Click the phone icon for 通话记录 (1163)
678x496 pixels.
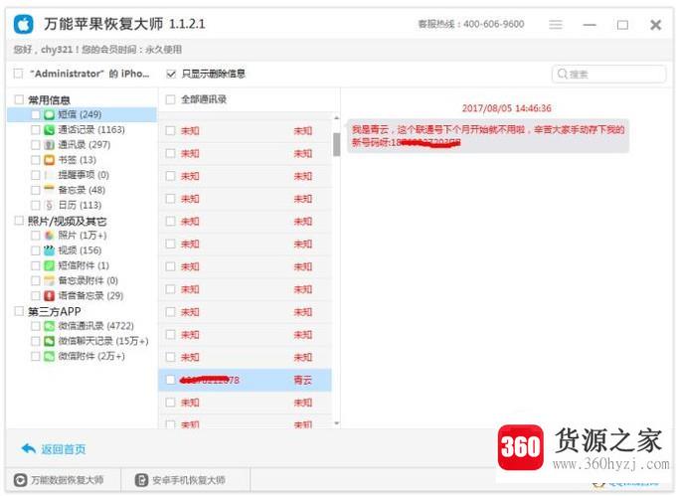pos(50,130)
